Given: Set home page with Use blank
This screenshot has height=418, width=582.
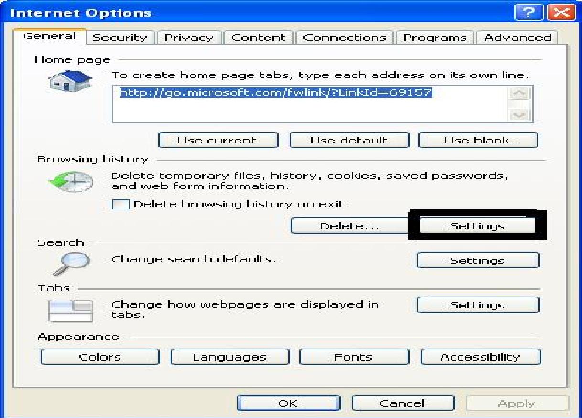Looking at the screenshot, I should (x=478, y=140).
